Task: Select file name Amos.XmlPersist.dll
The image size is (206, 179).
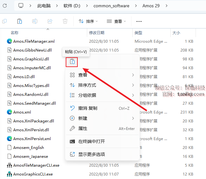Action: click(31, 130)
